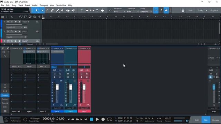Go to the Start page
Screen dimensions: 221x124
(x=190, y=10)
